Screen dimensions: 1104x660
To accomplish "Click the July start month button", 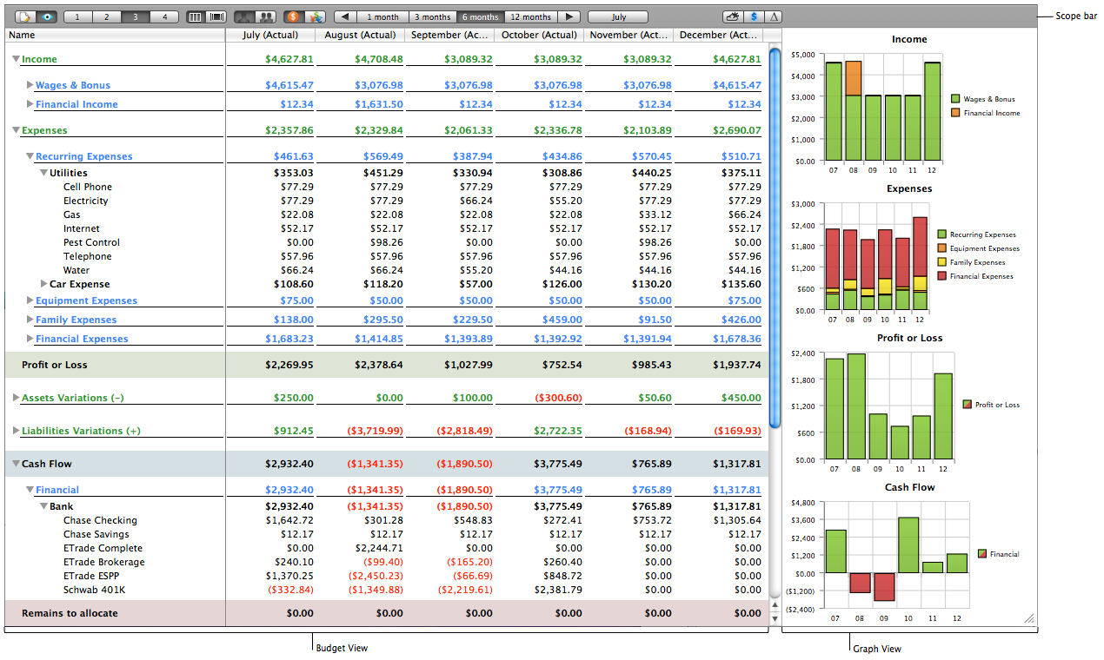I will coord(618,16).
